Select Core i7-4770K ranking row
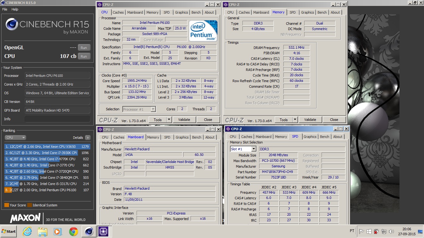Screen dimensions: 424x238 tap(47, 159)
